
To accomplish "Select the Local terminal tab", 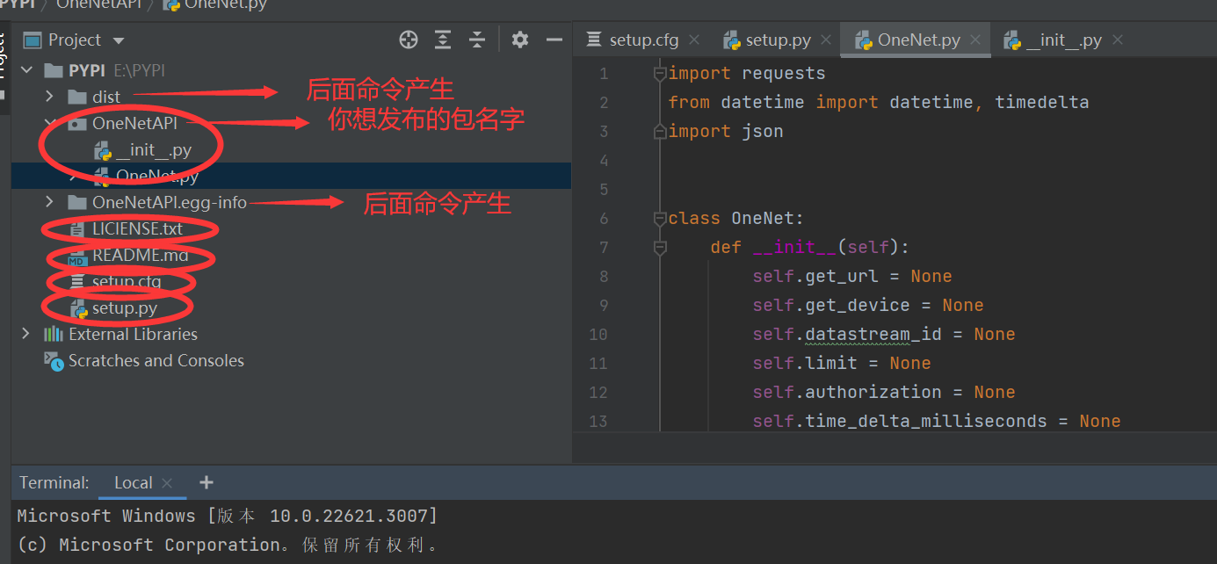I will pos(133,482).
